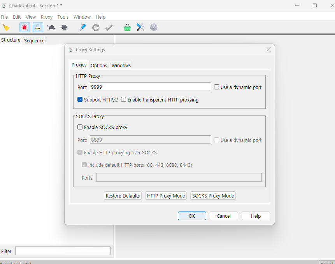Open the Window menu
Viewport: 335px width, 264px height.
82,17
